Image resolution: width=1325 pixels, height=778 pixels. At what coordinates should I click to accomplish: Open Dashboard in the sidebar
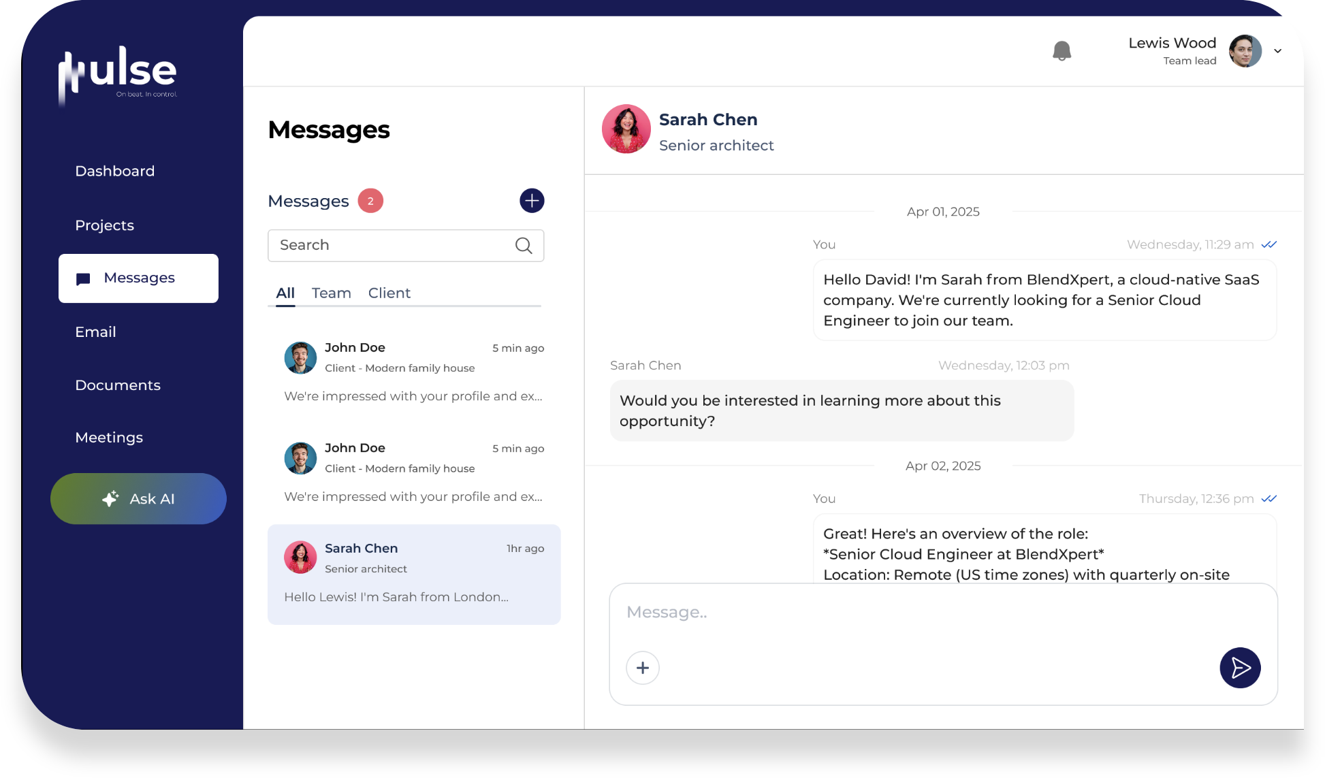tap(115, 172)
